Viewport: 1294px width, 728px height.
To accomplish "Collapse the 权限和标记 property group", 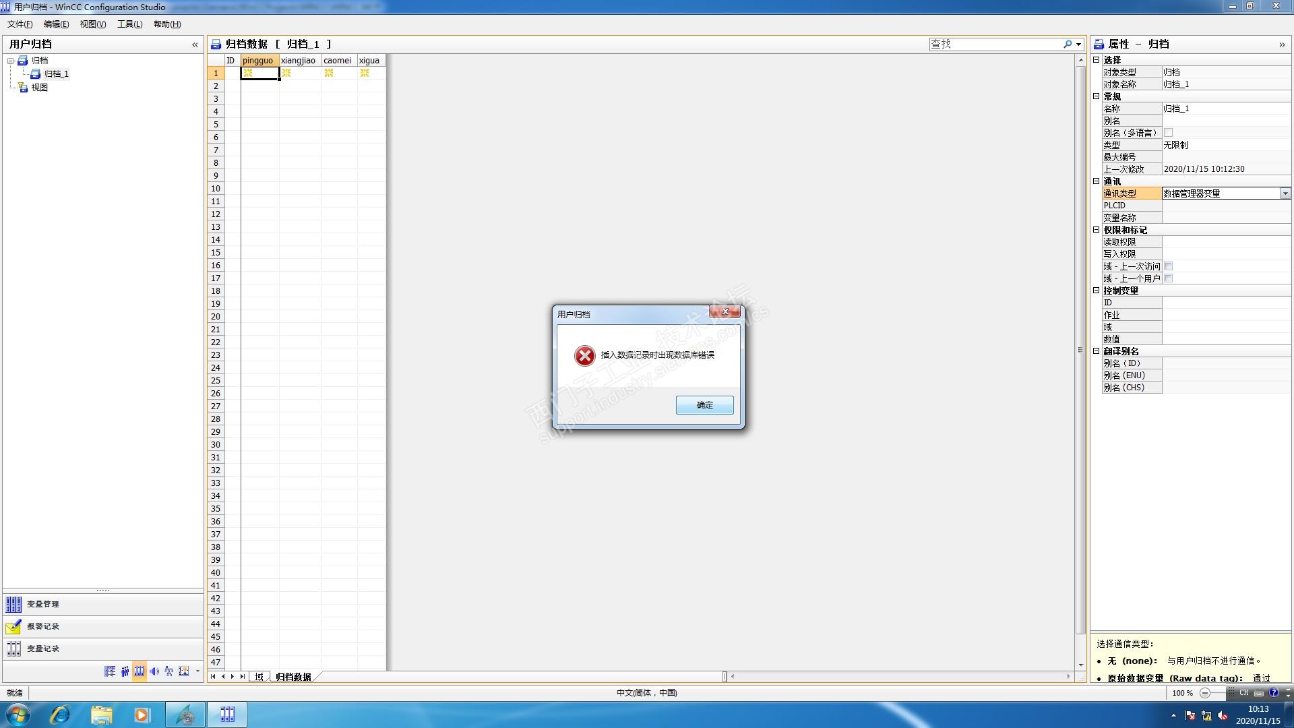I will tap(1096, 230).
